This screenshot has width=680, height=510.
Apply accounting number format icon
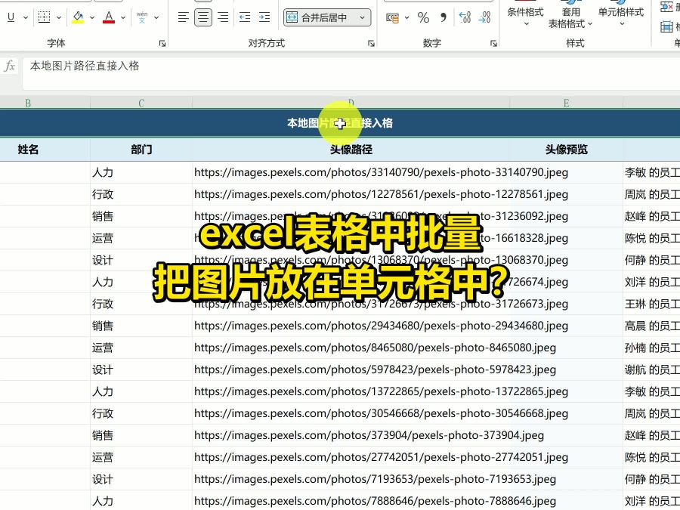[x=392, y=17]
